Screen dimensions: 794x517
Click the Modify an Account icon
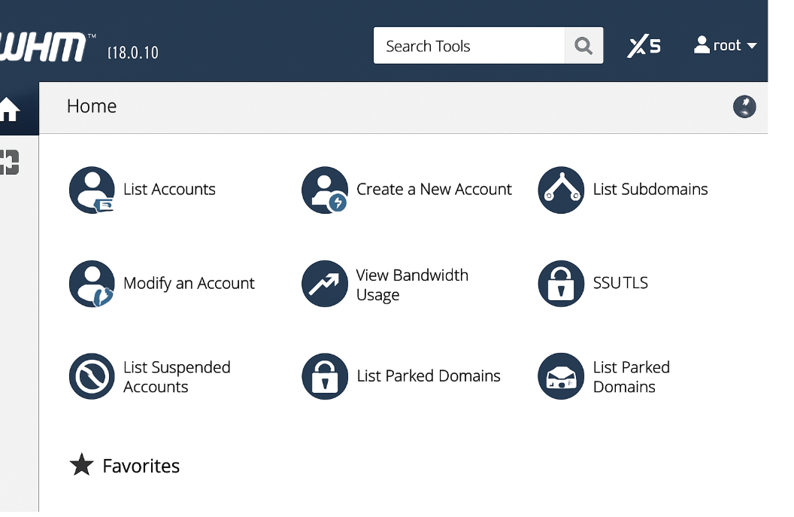coord(92,284)
